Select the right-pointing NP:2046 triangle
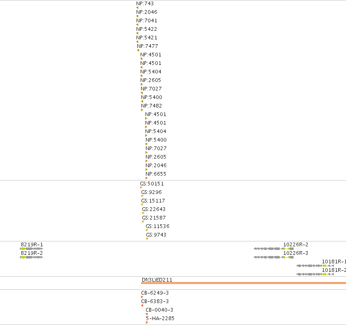Screen dimensions: 346x325 point(146,170)
